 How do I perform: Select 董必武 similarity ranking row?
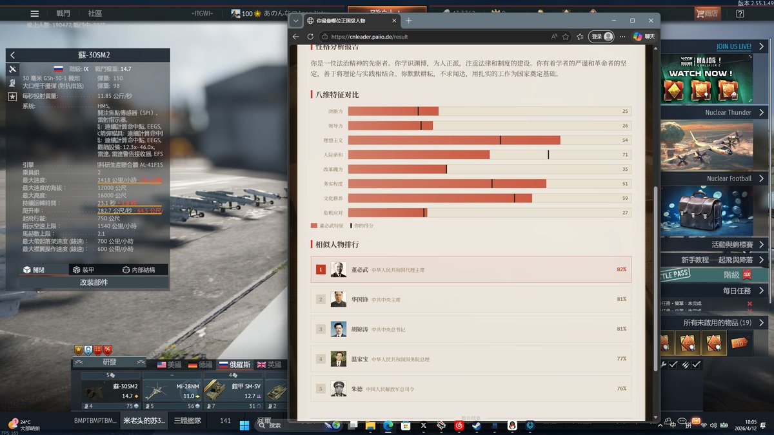[471, 269]
